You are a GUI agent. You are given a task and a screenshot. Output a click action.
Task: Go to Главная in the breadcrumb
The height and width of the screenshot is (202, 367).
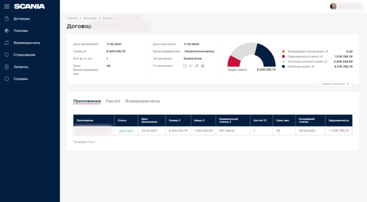tap(72, 18)
